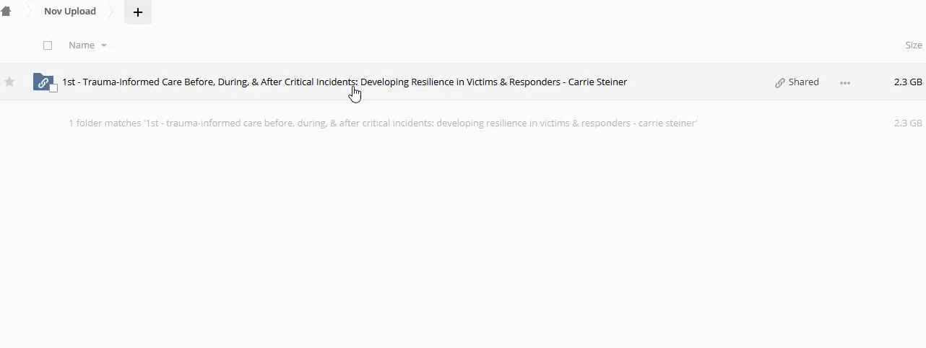The width and height of the screenshot is (926, 348).
Task: Click the plus icon to create new
Action: pyautogui.click(x=138, y=12)
